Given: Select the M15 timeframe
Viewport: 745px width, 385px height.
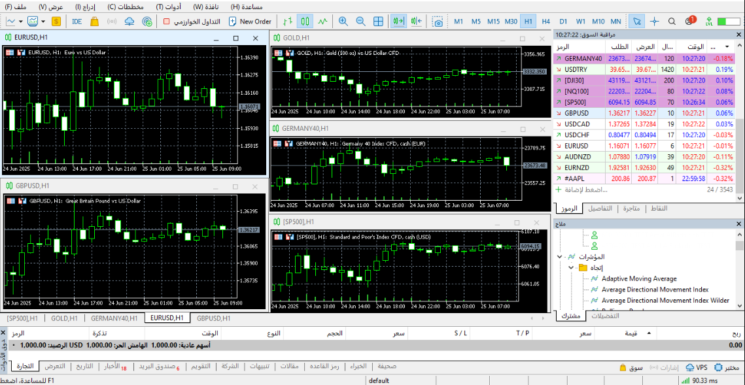Looking at the screenshot, I should (x=493, y=22).
